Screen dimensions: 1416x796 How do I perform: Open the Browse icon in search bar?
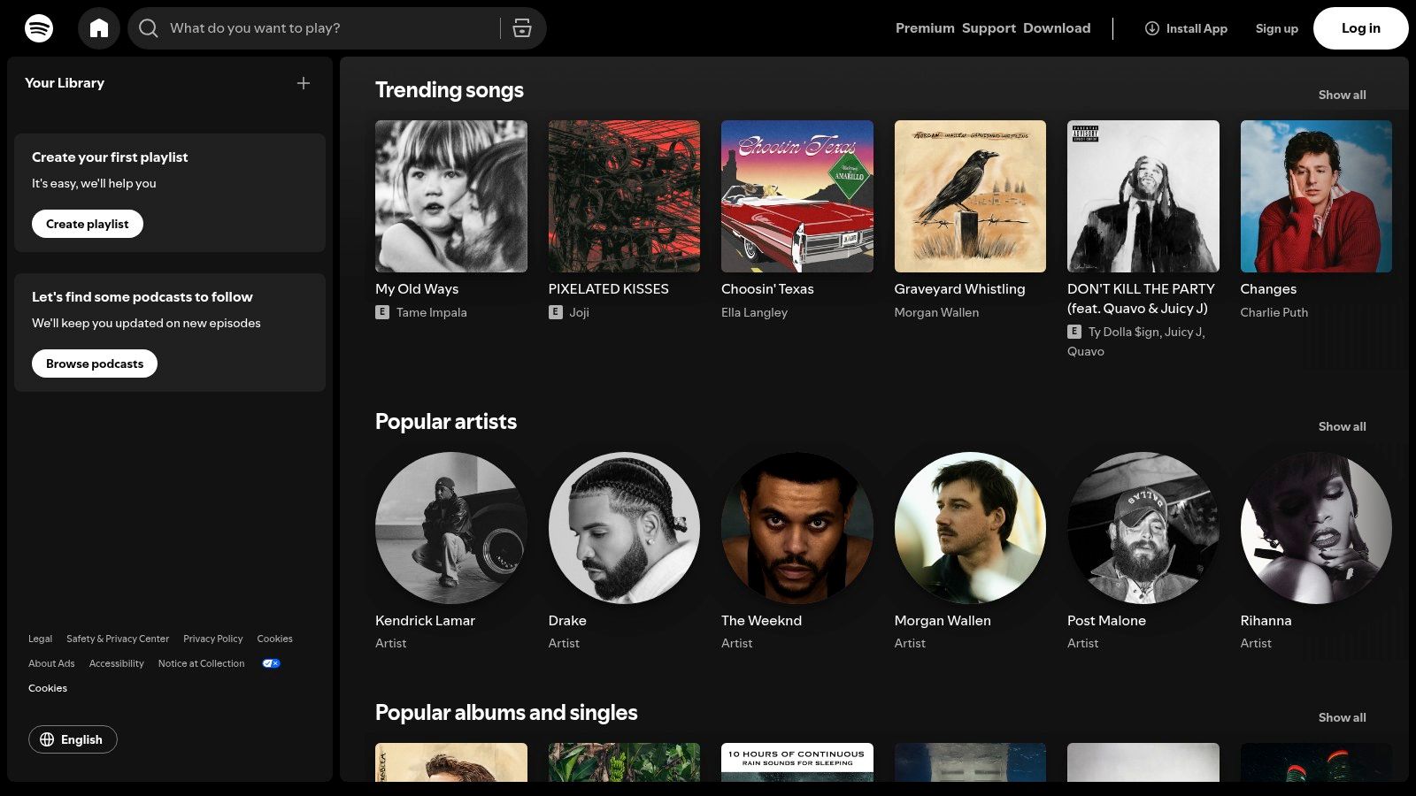[x=522, y=28]
